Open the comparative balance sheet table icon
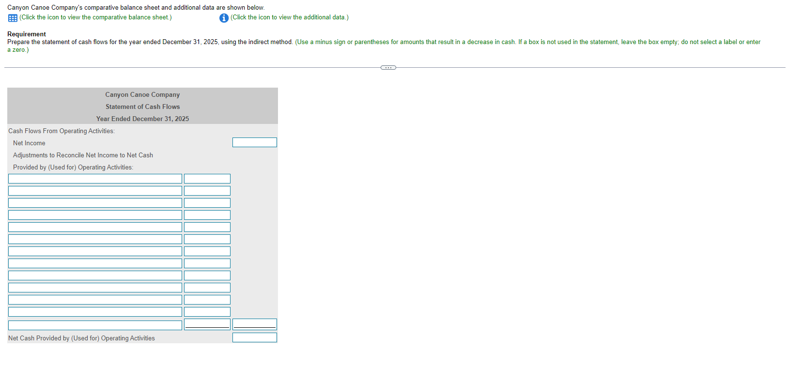The image size is (786, 367). (13, 18)
